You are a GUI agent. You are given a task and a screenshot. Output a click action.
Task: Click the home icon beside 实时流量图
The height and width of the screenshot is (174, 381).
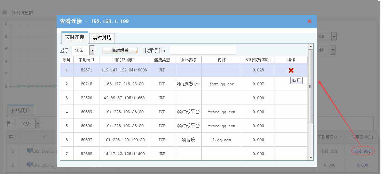pos(5,12)
